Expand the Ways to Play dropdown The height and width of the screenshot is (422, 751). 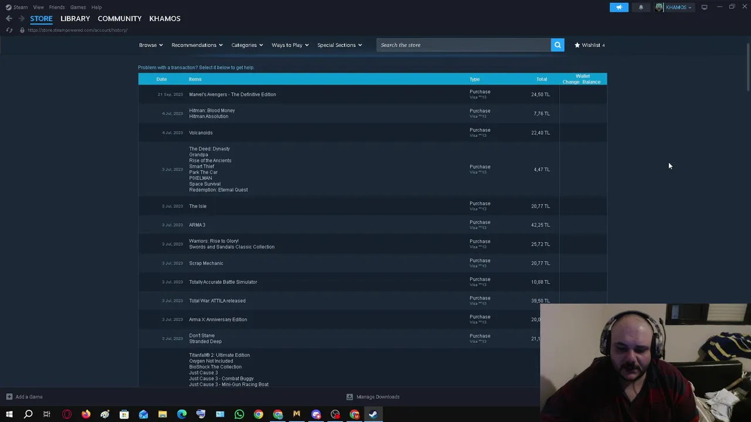pos(290,45)
